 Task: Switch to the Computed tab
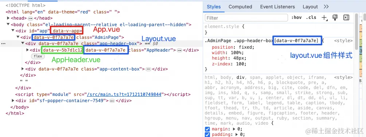[x=240, y=7]
